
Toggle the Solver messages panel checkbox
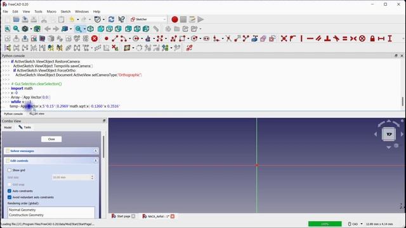(8, 151)
